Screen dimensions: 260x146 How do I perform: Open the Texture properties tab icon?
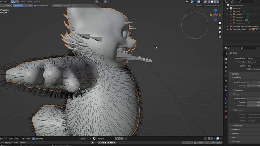[x=226, y=116]
